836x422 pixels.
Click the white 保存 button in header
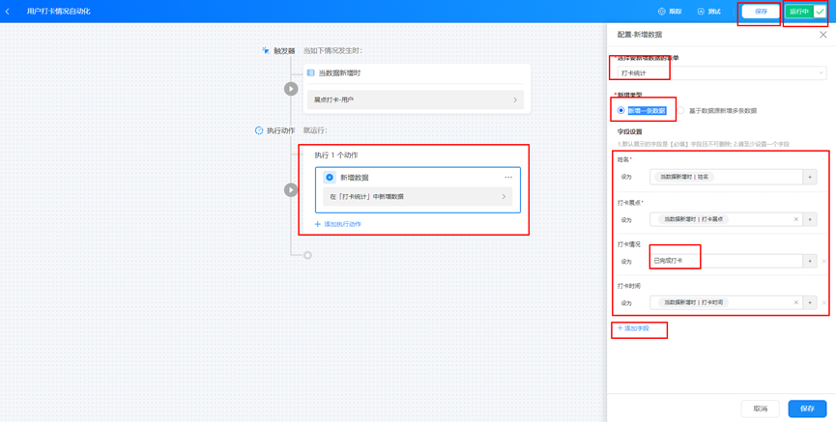click(x=761, y=12)
